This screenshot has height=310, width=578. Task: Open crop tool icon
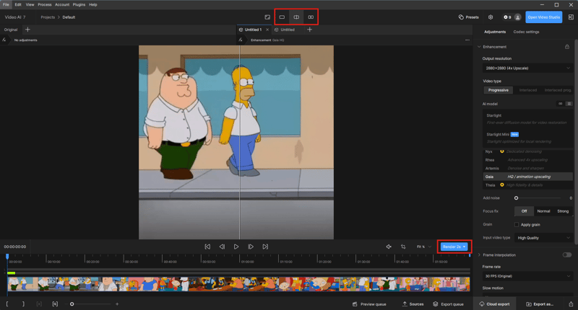[403, 247]
